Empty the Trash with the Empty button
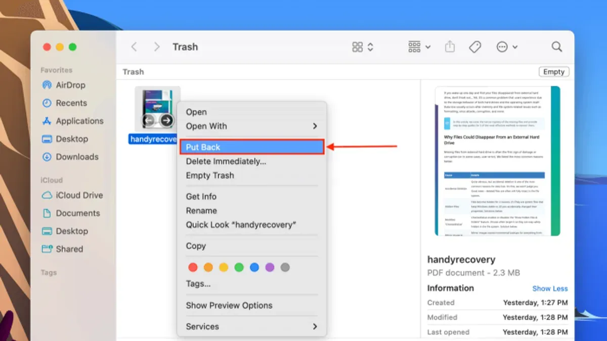607x341 pixels. tap(554, 72)
